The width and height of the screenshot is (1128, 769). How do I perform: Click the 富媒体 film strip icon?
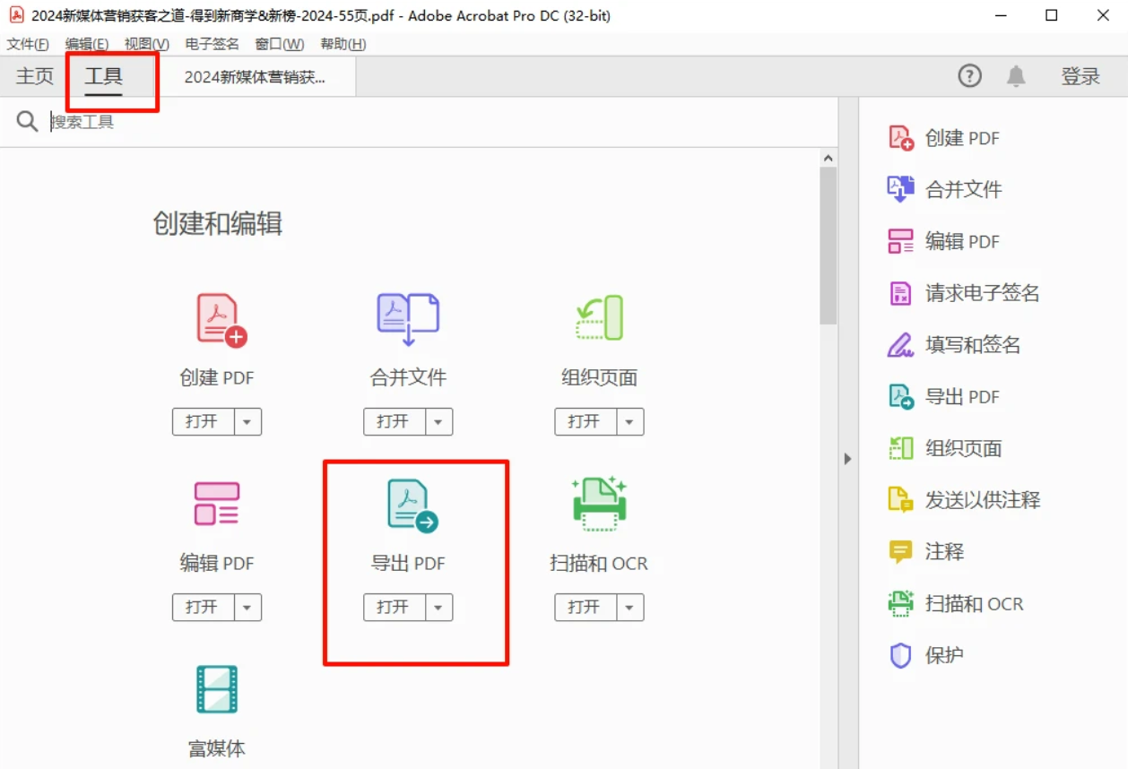click(x=217, y=690)
